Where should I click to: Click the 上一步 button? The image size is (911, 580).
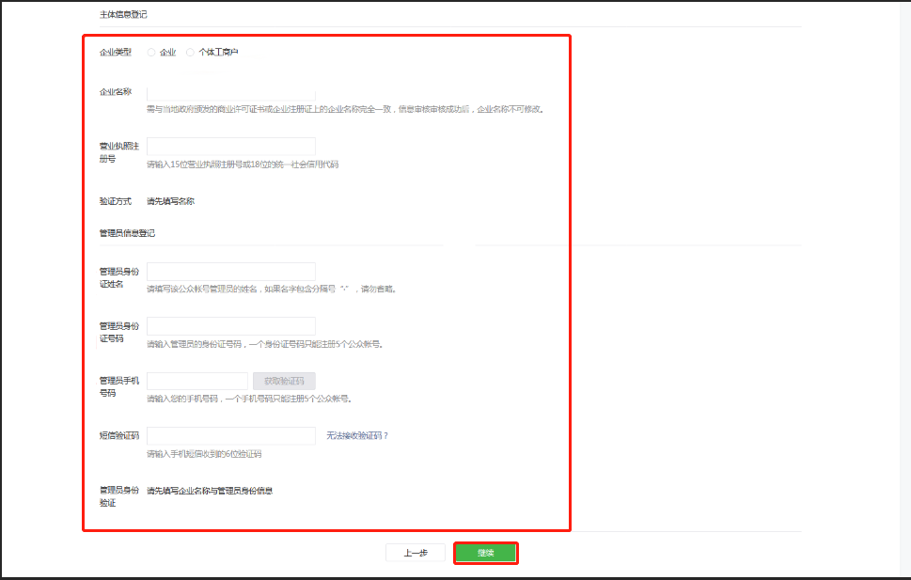(x=416, y=553)
